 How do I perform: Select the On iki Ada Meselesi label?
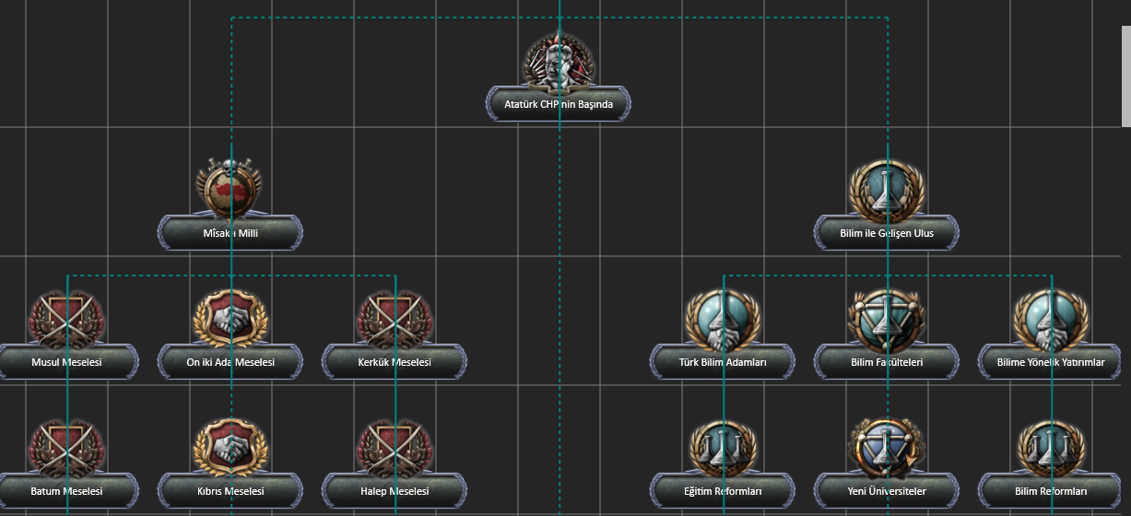pyautogui.click(x=230, y=362)
